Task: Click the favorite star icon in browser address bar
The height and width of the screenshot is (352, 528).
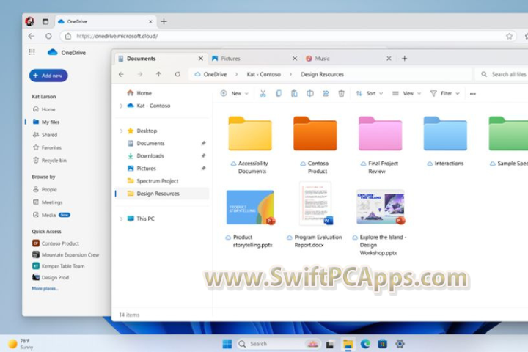Action: 509,36
